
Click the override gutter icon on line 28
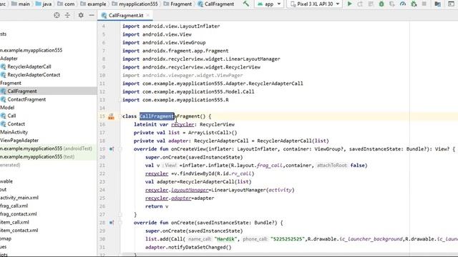[112, 223]
